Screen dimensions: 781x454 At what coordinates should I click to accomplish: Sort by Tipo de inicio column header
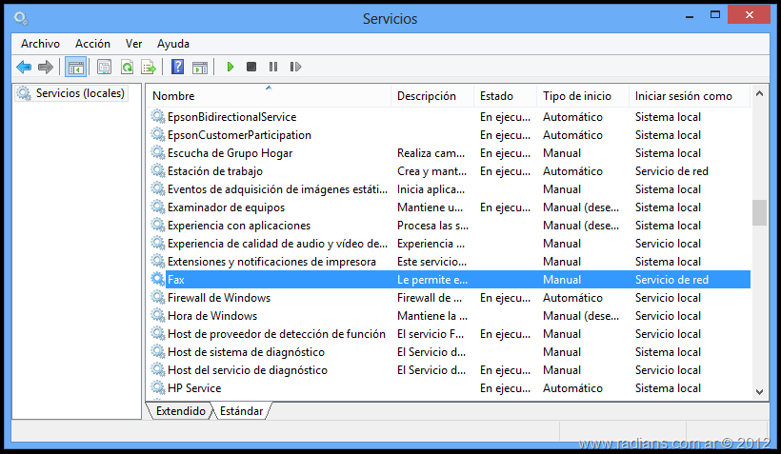coord(577,96)
